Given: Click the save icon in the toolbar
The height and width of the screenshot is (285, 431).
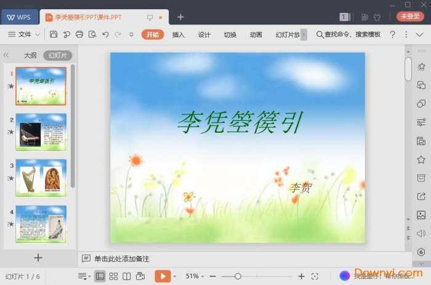Looking at the screenshot, I should [x=54, y=34].
